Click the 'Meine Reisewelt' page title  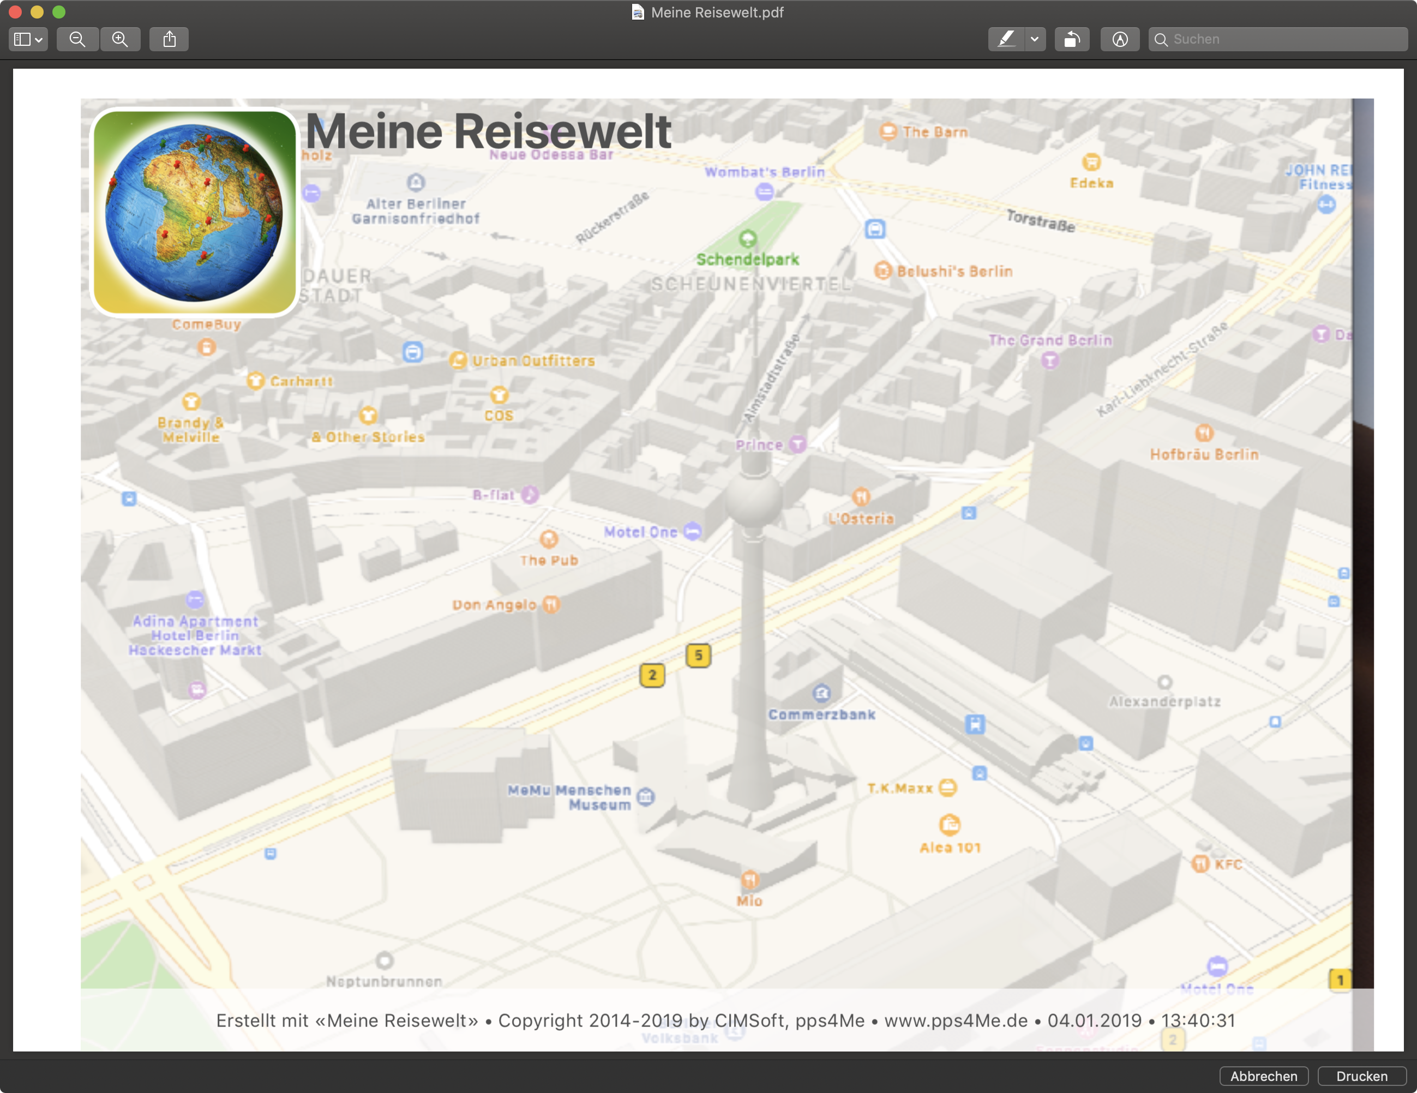tap(488, 131)
